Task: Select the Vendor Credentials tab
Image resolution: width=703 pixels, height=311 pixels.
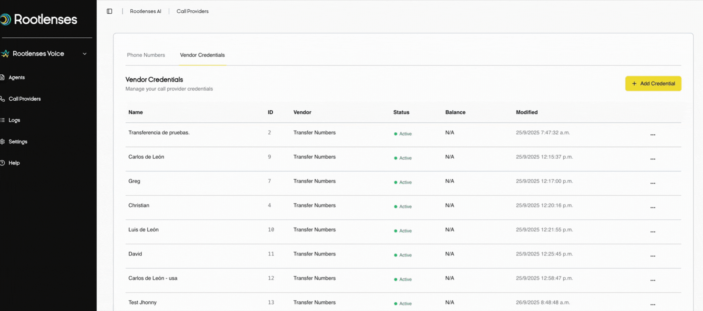Action: coord(202,55)
